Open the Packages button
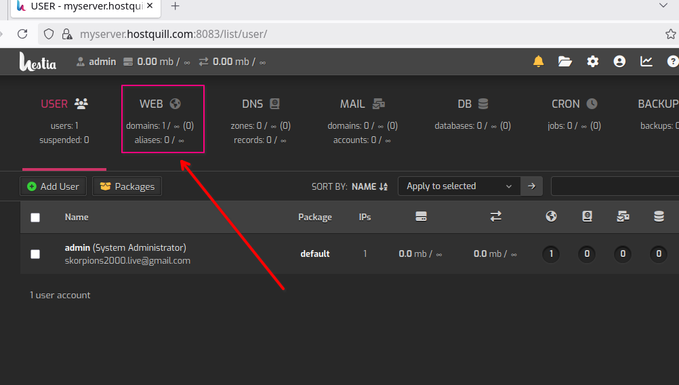This screenshot has width=679, height=385. 127,186
